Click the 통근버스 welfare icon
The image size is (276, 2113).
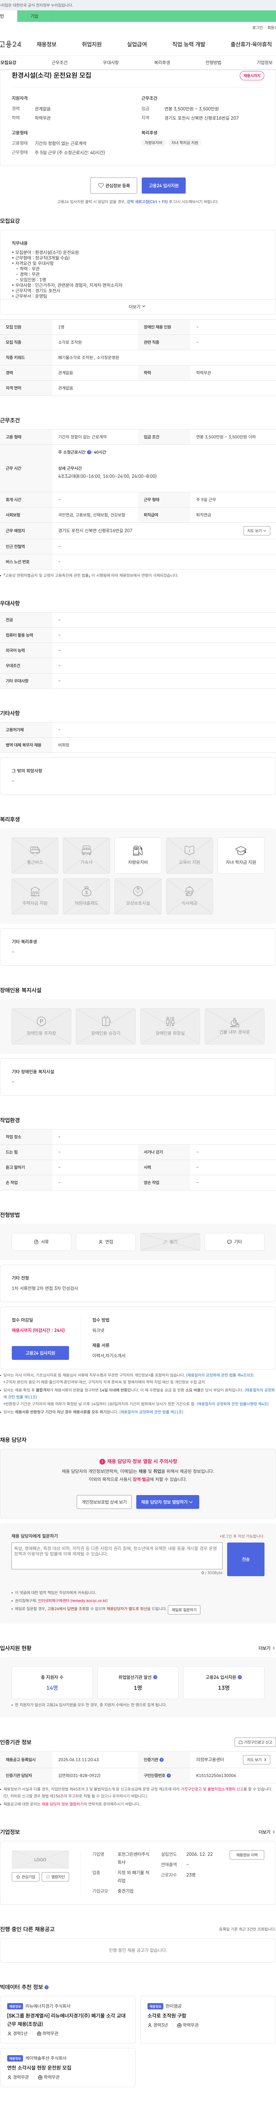point(35,856)
